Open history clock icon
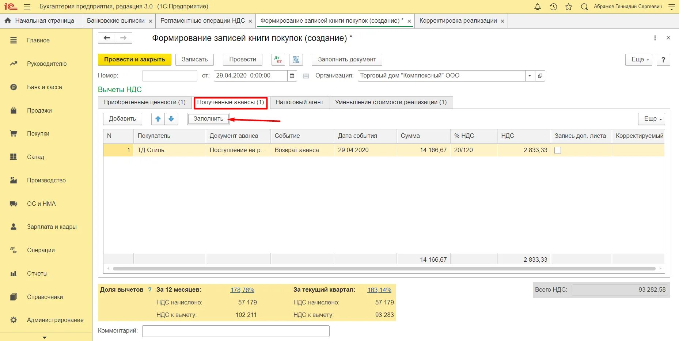Screen dimensions: 679x341 [x=553, y=7]
